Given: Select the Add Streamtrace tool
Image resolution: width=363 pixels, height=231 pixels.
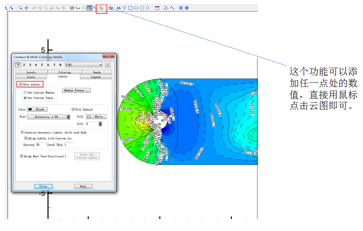Looking at the screenshot, I should pos(78,8).
